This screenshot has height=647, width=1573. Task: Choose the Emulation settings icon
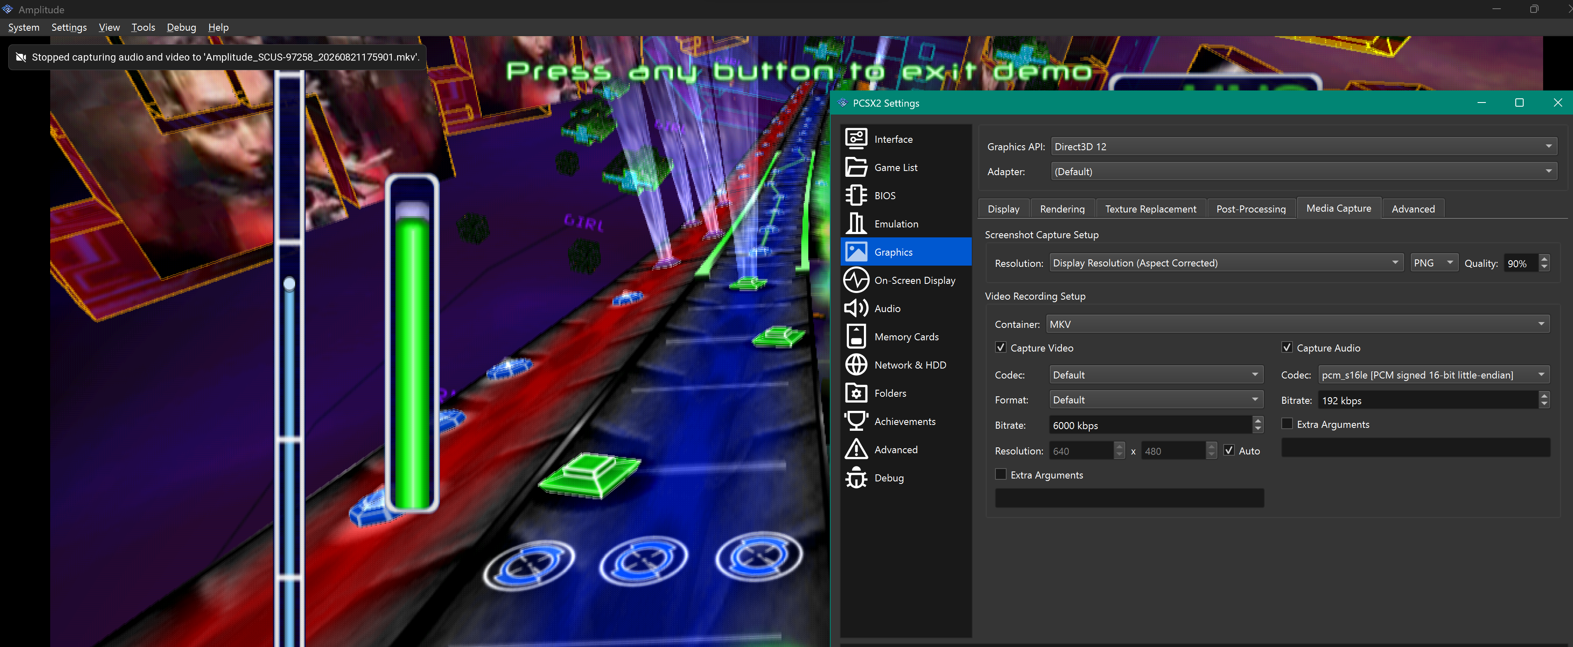coord(856,223)
